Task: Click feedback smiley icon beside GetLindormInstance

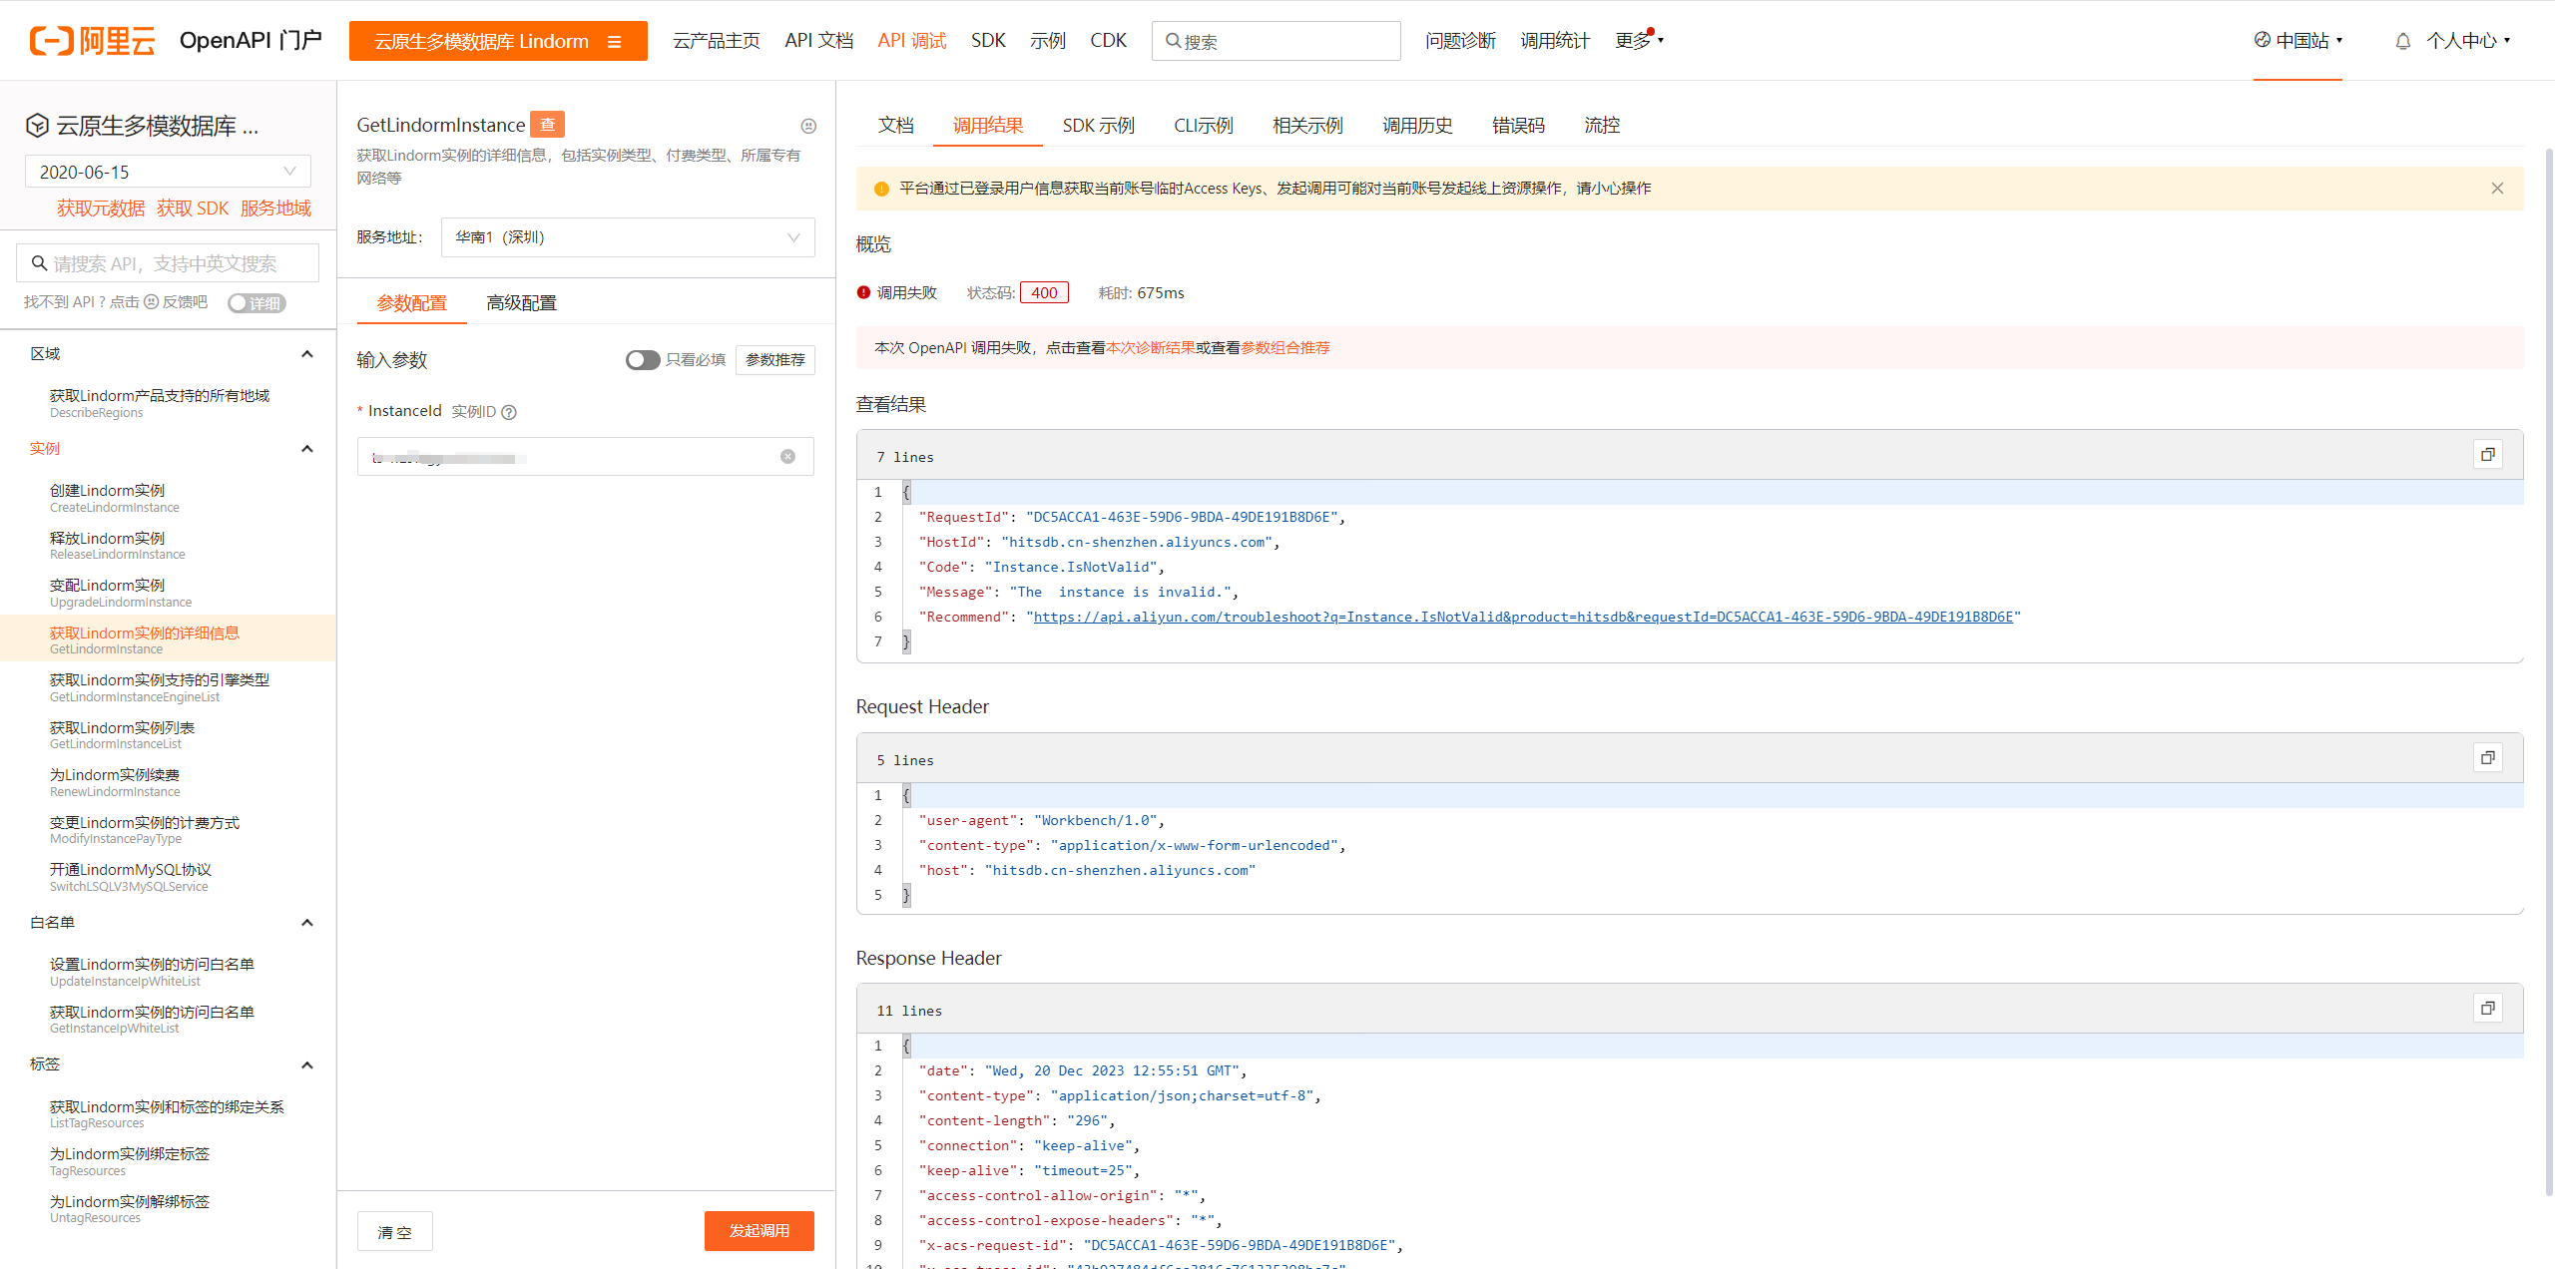Action: tap(808, 126)
